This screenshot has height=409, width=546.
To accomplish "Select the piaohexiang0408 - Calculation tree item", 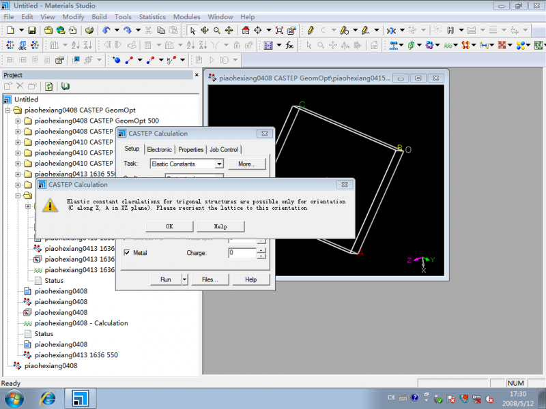I will click(x=81, y=323).
